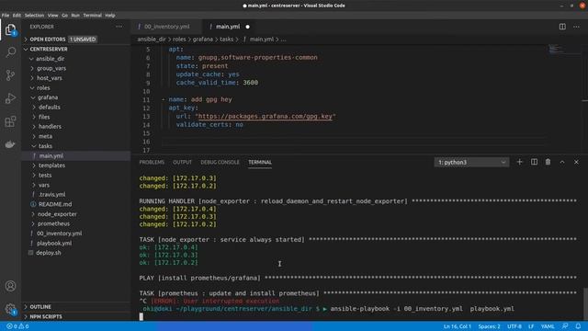The image size is (588, 331).
Task: Show errors and warnings count
Action: coord(17,326)
